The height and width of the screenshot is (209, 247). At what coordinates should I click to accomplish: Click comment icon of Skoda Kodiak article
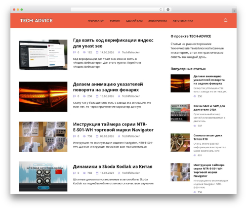click(74, 173)
